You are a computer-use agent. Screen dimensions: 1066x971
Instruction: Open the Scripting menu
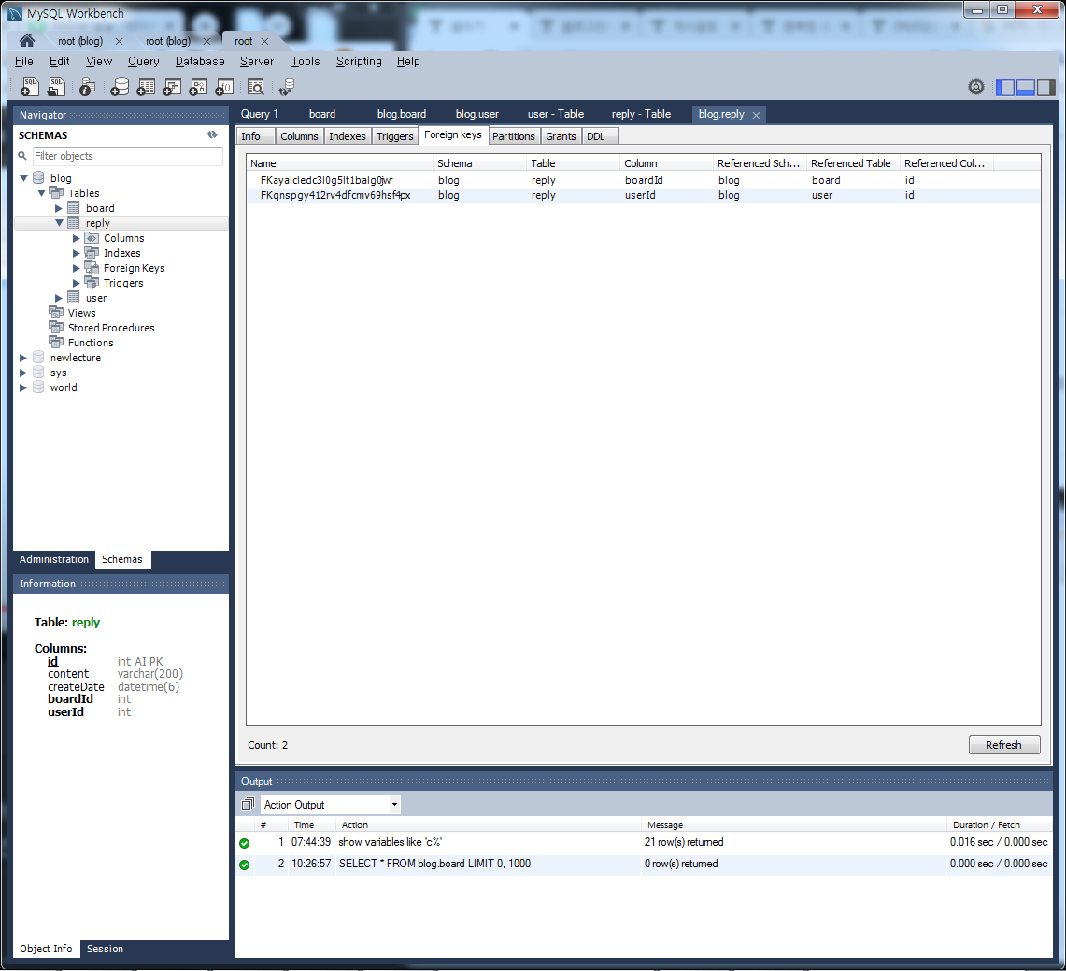pyautogui.click(x=359, y=62)
